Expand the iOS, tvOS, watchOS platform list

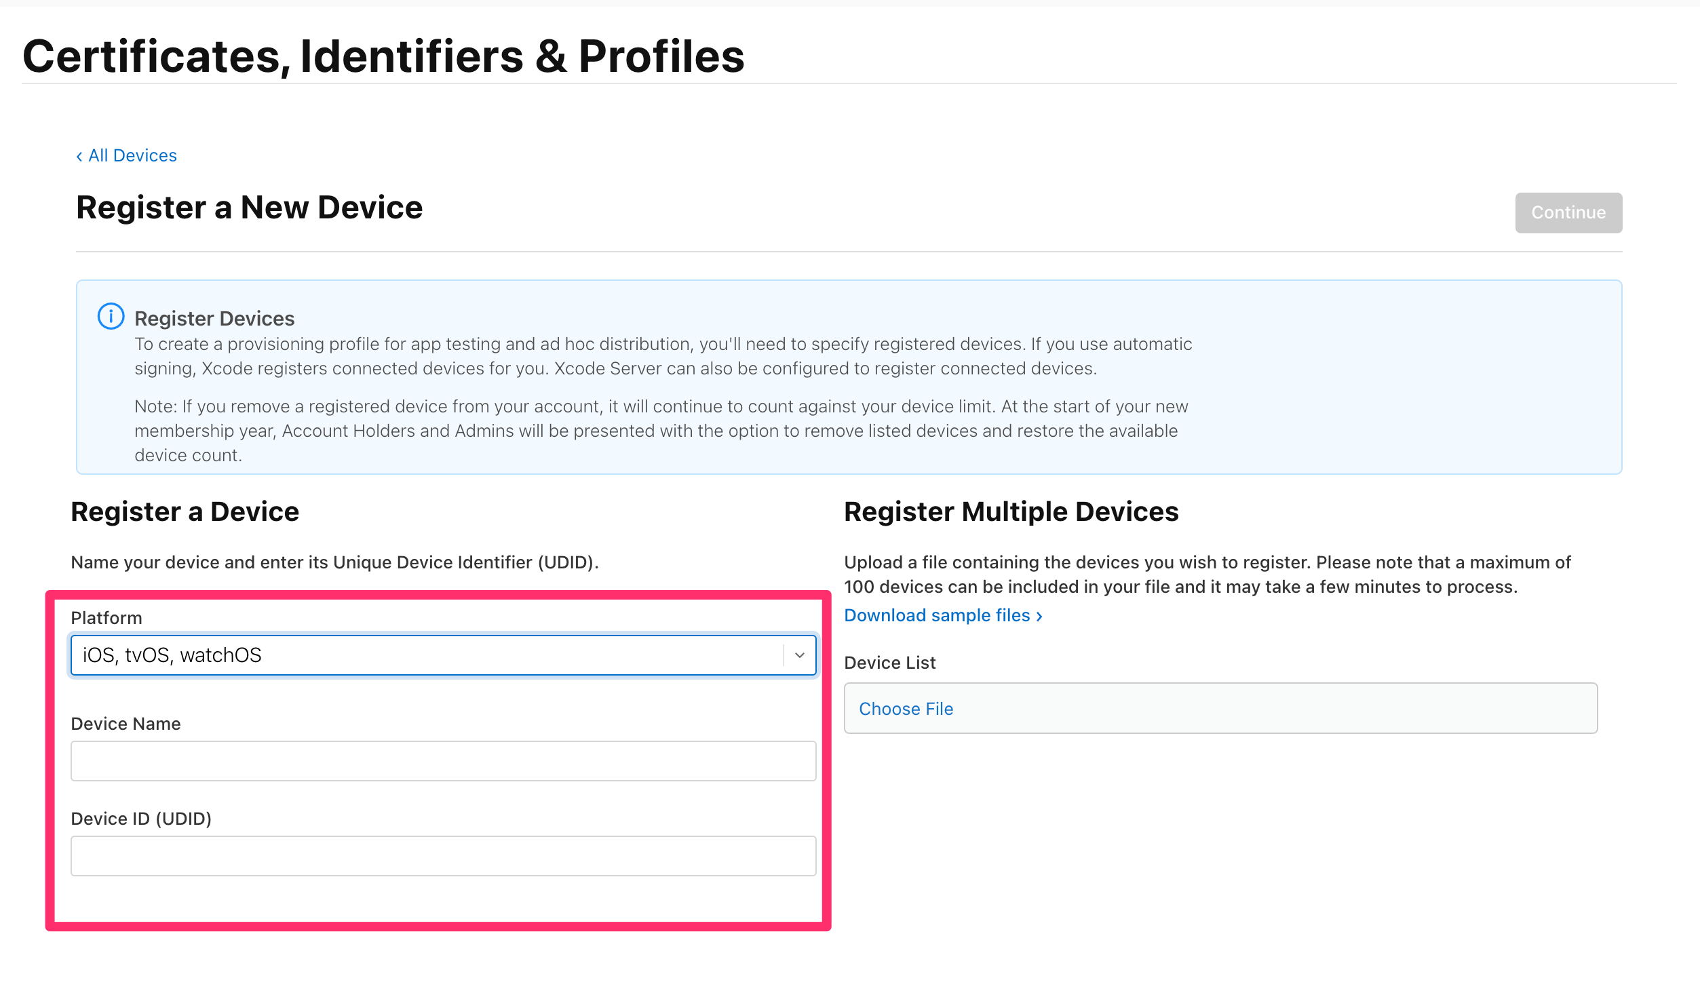tap(442, 655)
